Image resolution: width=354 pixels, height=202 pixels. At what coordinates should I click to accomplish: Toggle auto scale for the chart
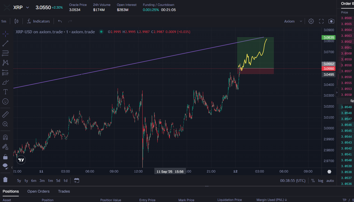[x=330, y=181]
